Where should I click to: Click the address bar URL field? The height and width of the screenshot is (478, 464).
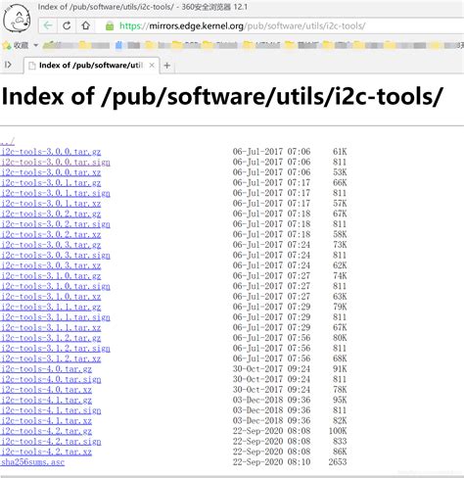coord(242,25)
